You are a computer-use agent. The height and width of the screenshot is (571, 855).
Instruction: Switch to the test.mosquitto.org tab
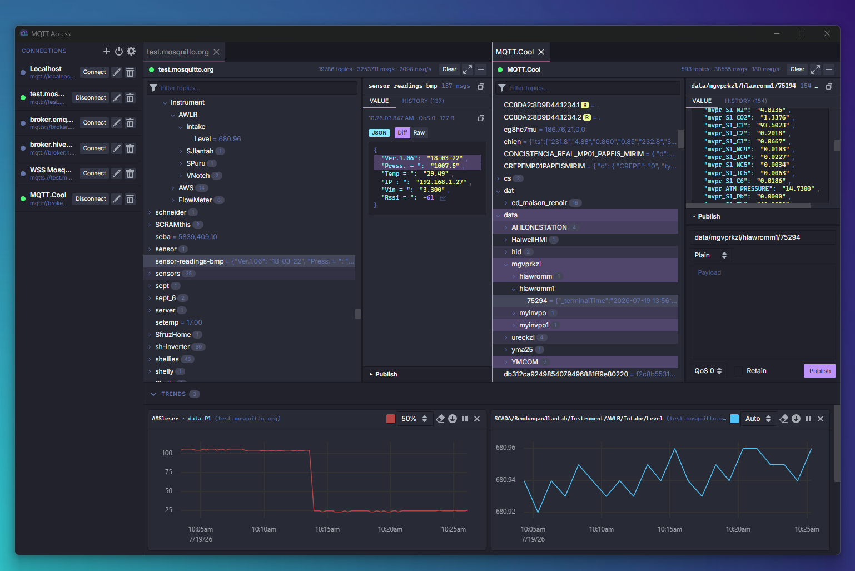pyautogui.click(x=178, y=52)
